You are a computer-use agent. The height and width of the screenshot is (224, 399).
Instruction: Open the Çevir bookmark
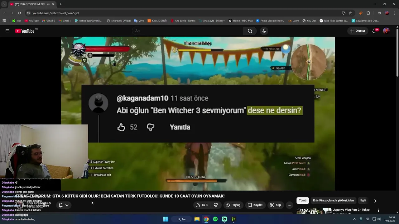(139, 21)
